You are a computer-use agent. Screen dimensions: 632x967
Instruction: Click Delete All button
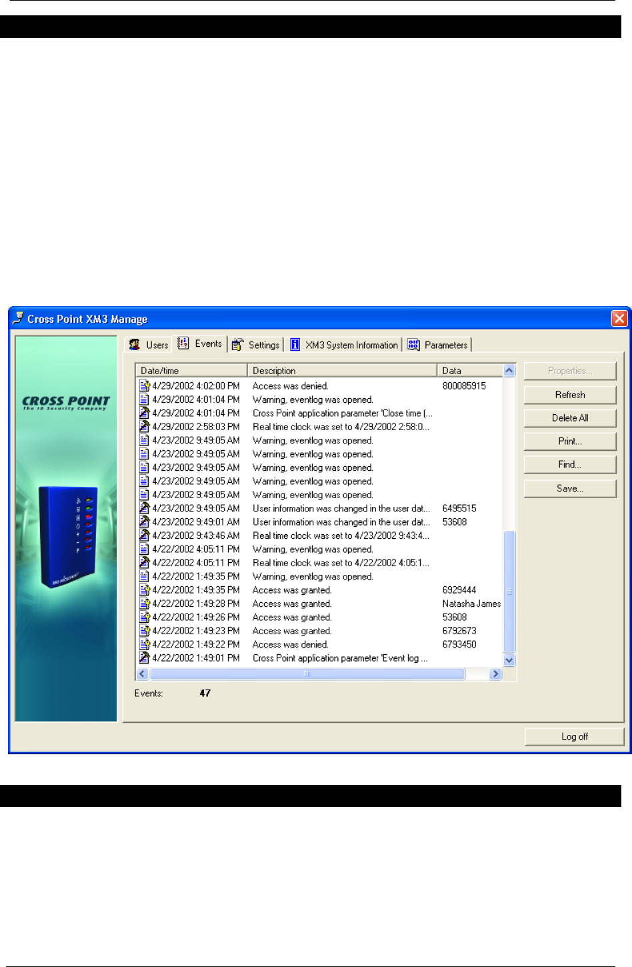[x=570, y=418]
